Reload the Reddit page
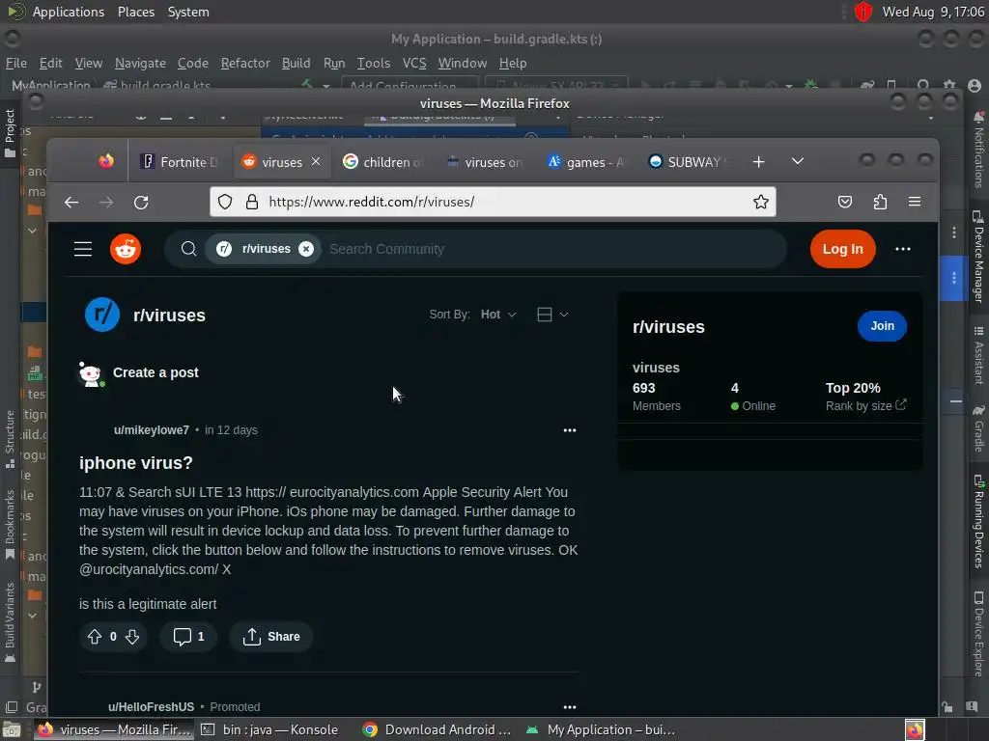The image size is (989, 741). [x=141, y=203]
